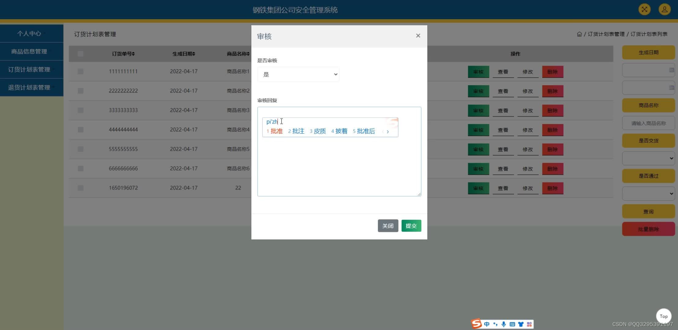Click the 批量删除 red button bottom right

tap(648, 229)
